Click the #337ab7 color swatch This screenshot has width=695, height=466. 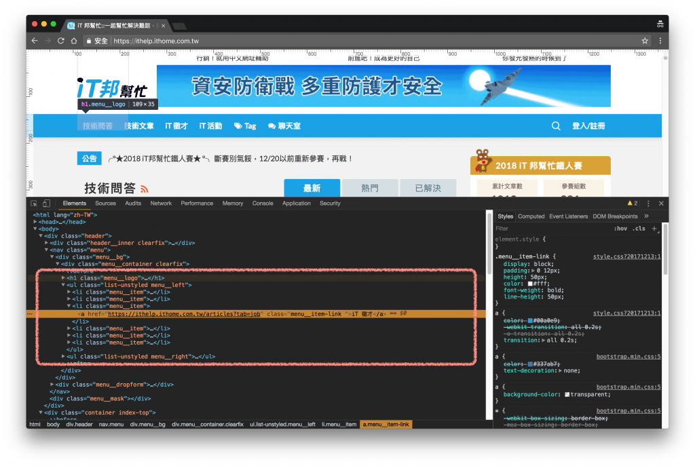click(x=529, y=364)
